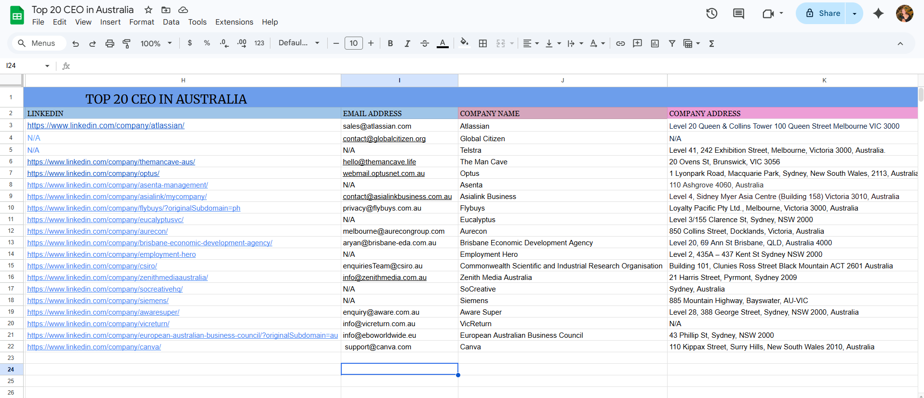Open the View menu
Image resolution: width=924 pixels, height=398 pixels.
(x=83, y=22)
